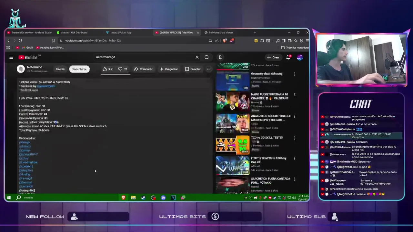Open options for NADIE PUEDE SUPERAR video
This screenshot has width=413, height=232.
[x=295, y=95]
